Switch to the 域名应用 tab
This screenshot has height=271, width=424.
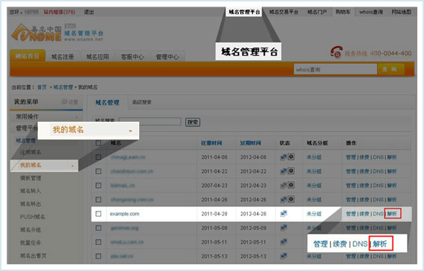tap(97, 56)
